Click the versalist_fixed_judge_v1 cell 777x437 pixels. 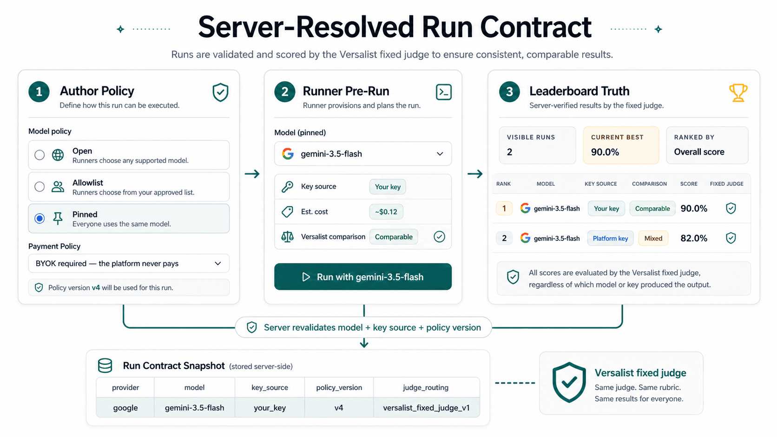pos(426,408)
